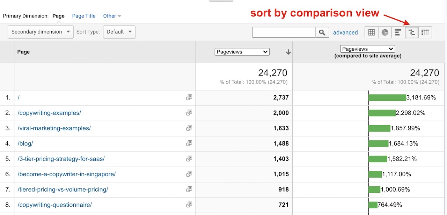Expand the Other primary dimension menu
This screenshot has width=447, height=215.
pyautogui.click(x=112, y=16)
